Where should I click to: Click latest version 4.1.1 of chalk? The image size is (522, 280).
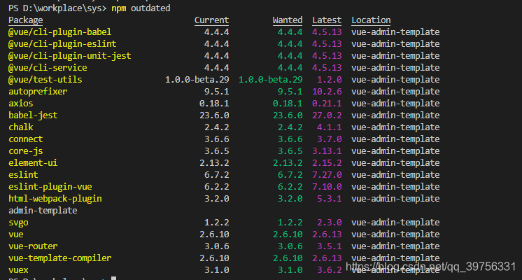[330, 127]
